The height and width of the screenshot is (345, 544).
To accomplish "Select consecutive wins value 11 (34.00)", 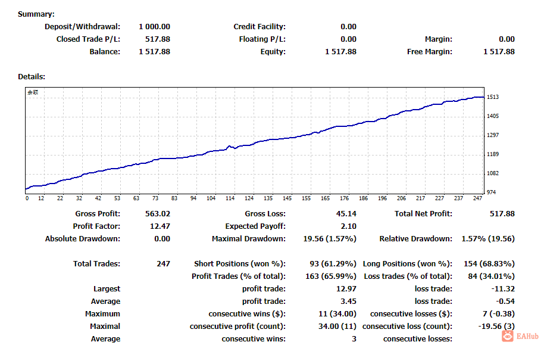I will [x=337, y=314].
